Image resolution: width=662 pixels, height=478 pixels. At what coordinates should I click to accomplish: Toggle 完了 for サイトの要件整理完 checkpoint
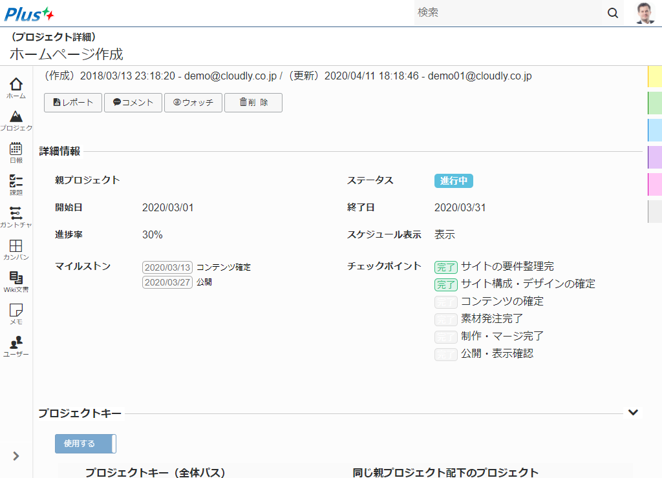point(445,267)
